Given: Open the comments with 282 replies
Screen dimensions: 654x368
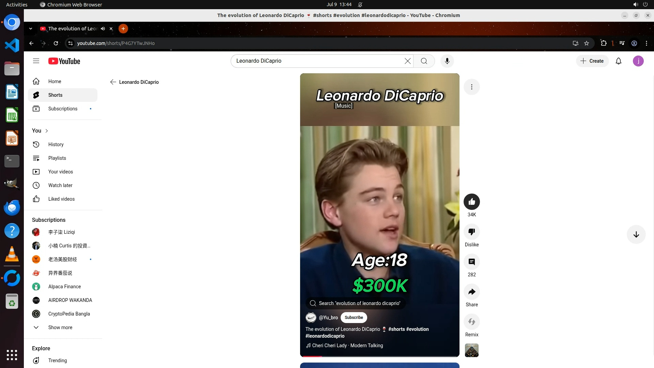Looking at the screenshot, I should 471,262.
